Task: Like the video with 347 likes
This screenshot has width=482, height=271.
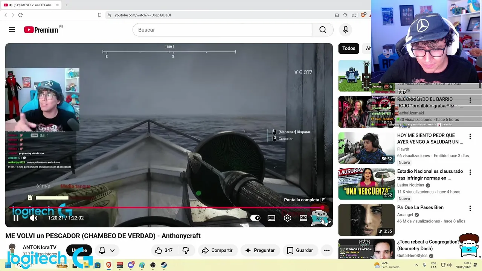Action: 164,250
